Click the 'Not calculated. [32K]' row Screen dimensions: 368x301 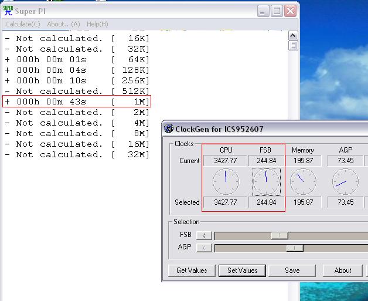coord(77,49)
